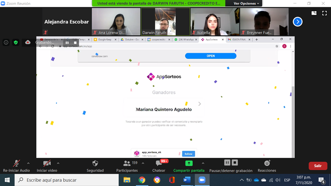Viewport: 331px width, 186px height.
Task: Stop the recording in bottom toolbar
Action: 235,162
